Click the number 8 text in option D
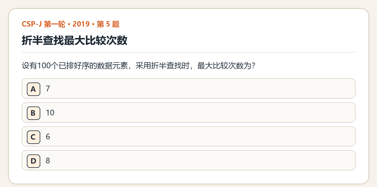The image size is (377, 187). coord(48,161)
